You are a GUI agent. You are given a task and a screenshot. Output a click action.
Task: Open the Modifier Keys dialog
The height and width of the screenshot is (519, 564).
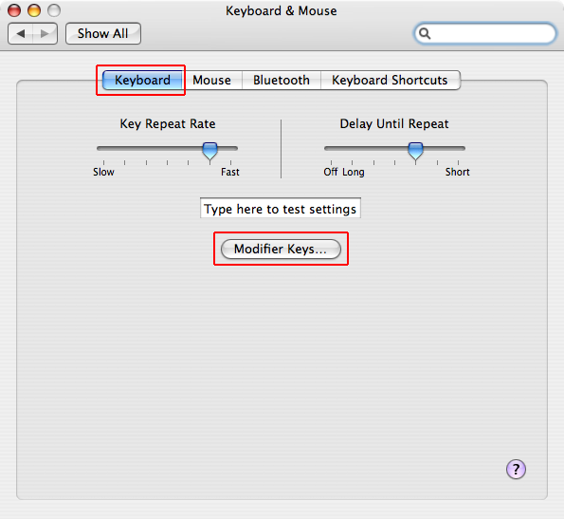(x=281, y=249)
